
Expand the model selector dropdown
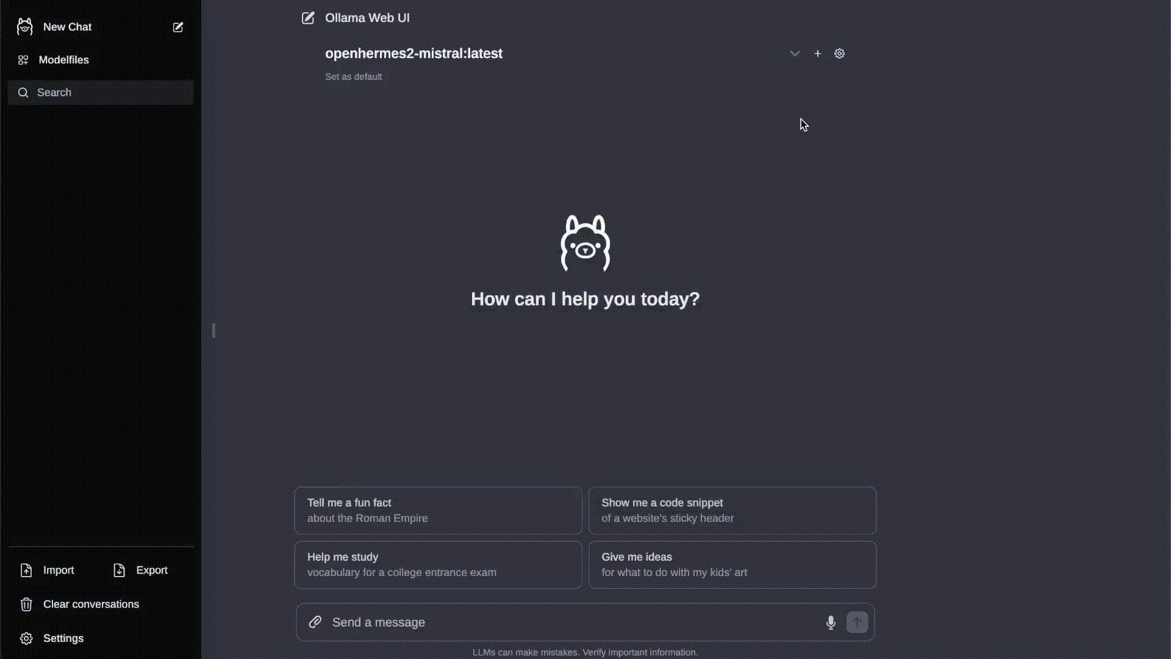click(x=794, y=53)
